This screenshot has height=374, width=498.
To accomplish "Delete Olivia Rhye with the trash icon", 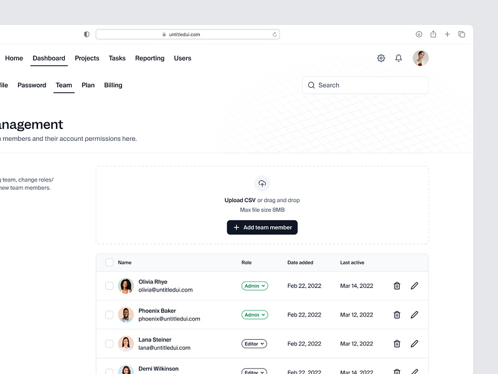I will click(x=397, y=285).
